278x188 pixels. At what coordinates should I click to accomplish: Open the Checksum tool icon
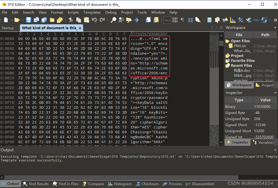click(x=248, y=20)
